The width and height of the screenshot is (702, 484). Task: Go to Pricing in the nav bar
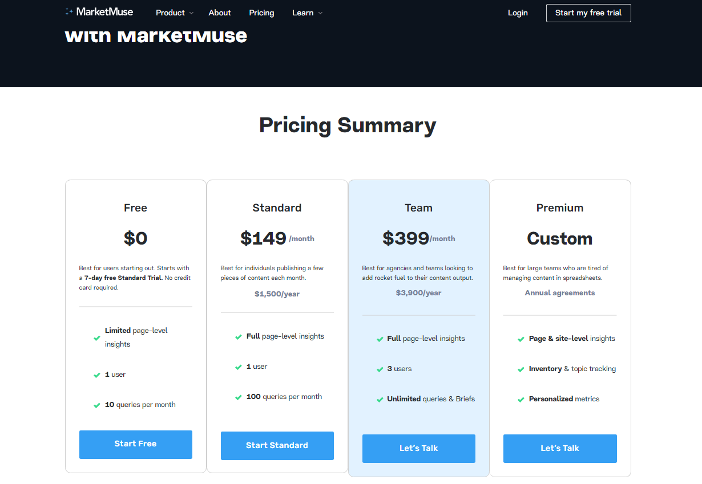click(x=261, y=13)
